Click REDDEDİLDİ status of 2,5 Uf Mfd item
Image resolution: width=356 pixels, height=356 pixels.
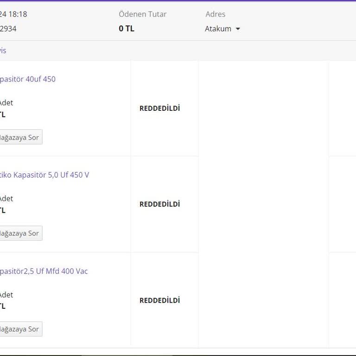click(x=159, y=300)
